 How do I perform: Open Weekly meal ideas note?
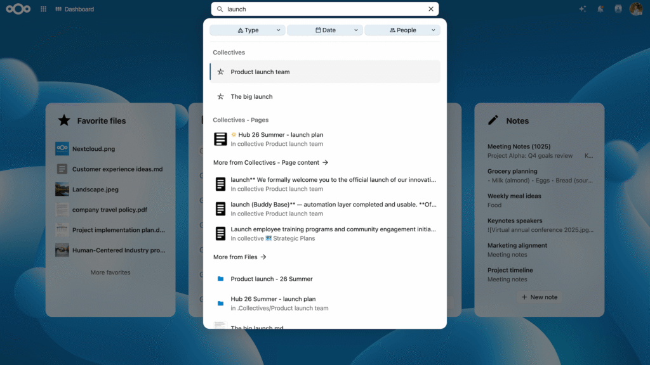click(540, 200)
